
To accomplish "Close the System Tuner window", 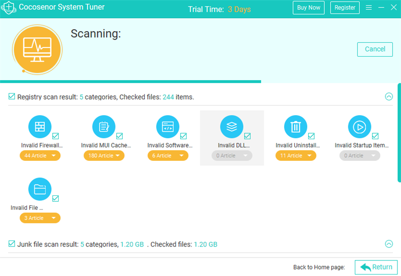I will click(x=393, y=8).
